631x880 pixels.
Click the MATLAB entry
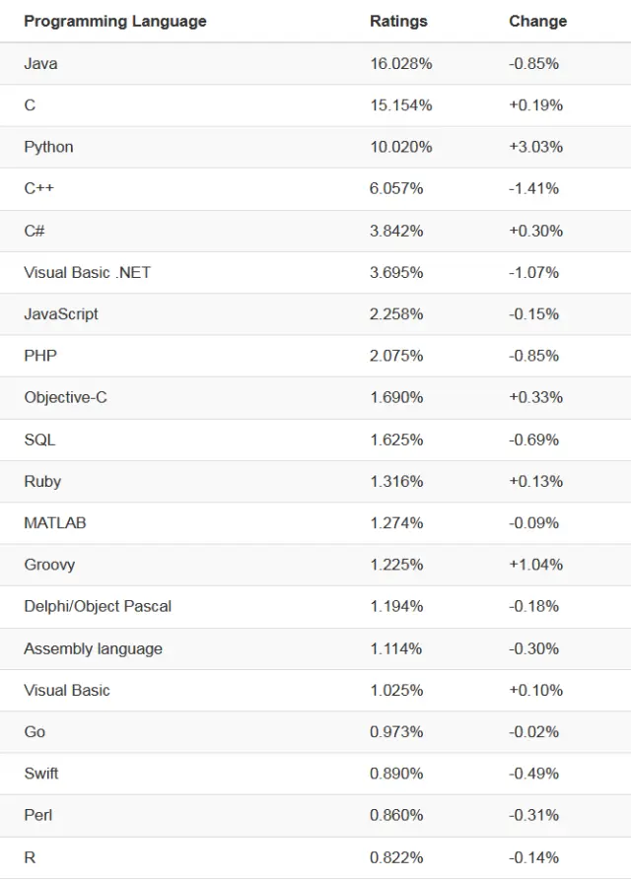point(55,522)
